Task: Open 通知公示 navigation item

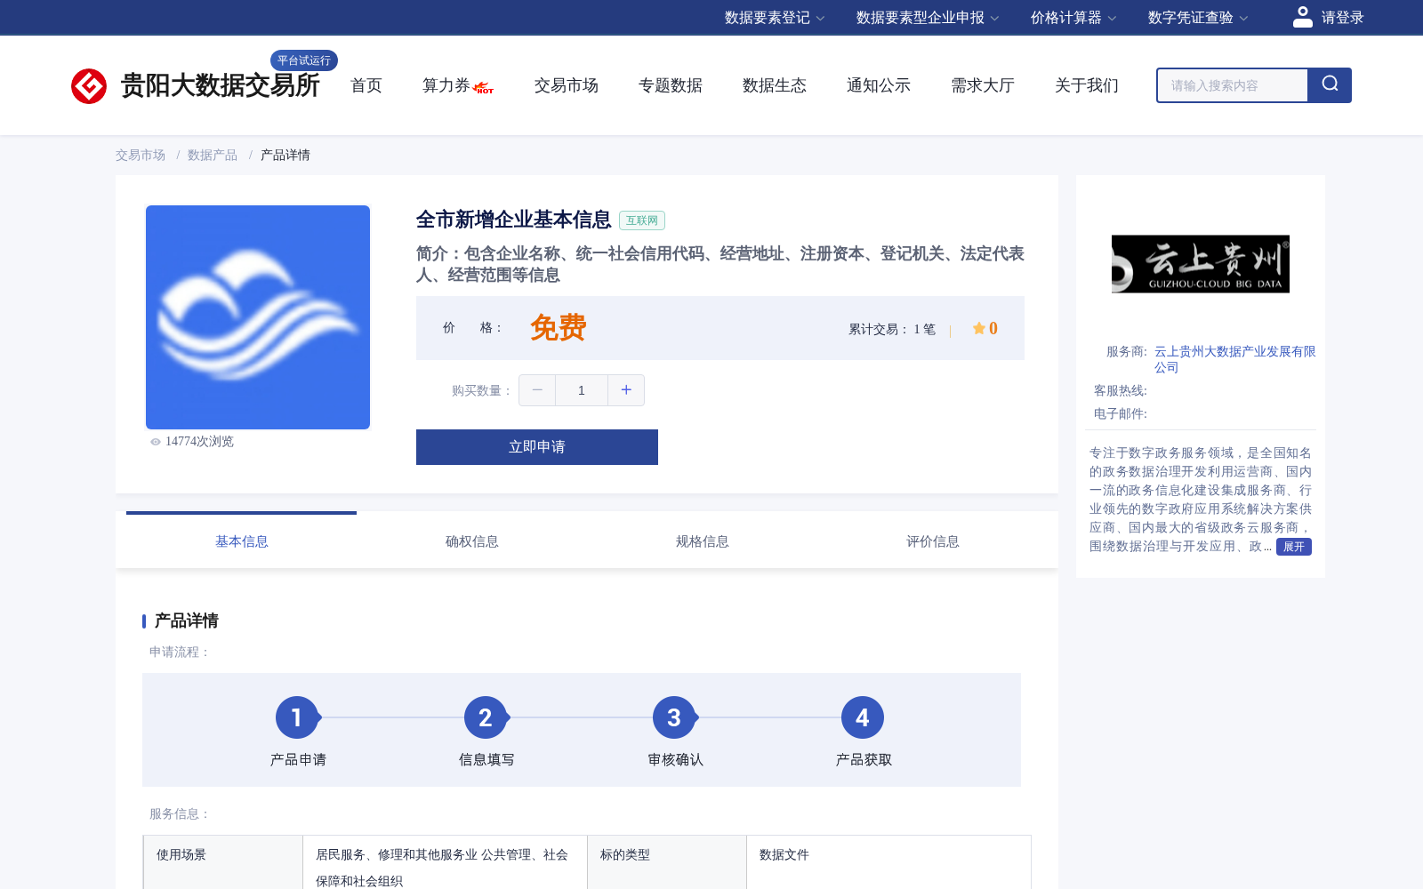Action: coord(879,85)
